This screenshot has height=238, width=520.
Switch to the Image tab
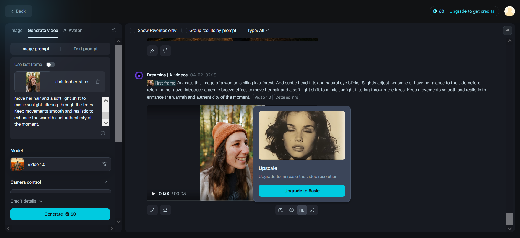click(17, 31)
